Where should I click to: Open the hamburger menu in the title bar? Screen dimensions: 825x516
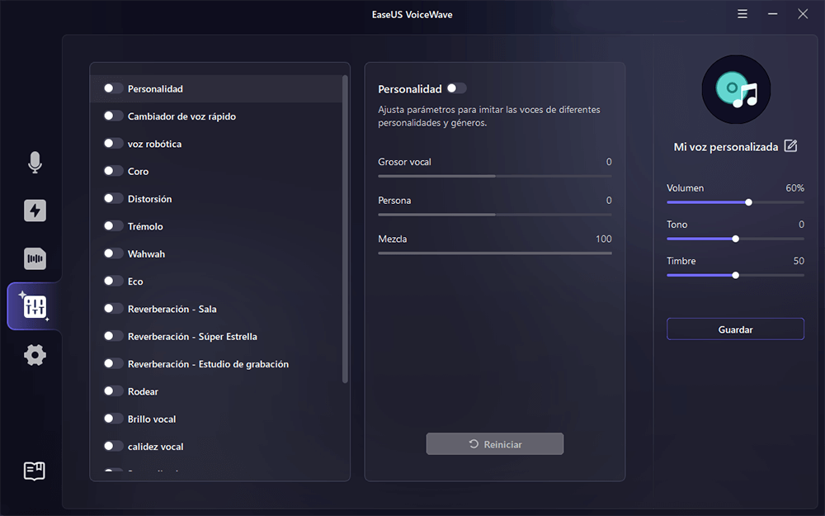742,14
